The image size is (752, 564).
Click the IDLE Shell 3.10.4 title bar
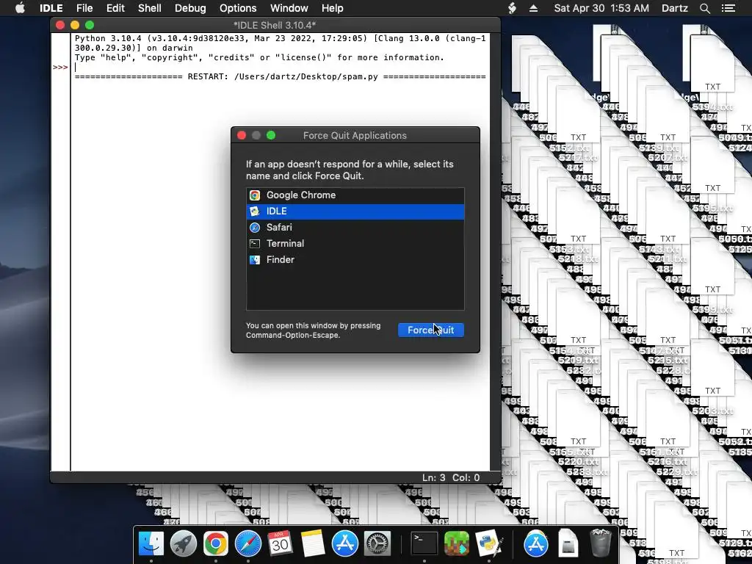(x=275, y=25)
